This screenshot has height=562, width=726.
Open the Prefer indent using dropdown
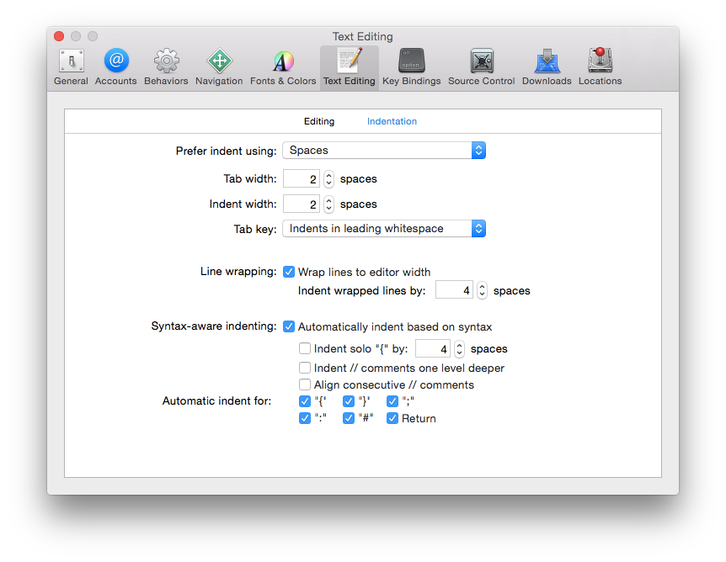[x=384, y=151]
